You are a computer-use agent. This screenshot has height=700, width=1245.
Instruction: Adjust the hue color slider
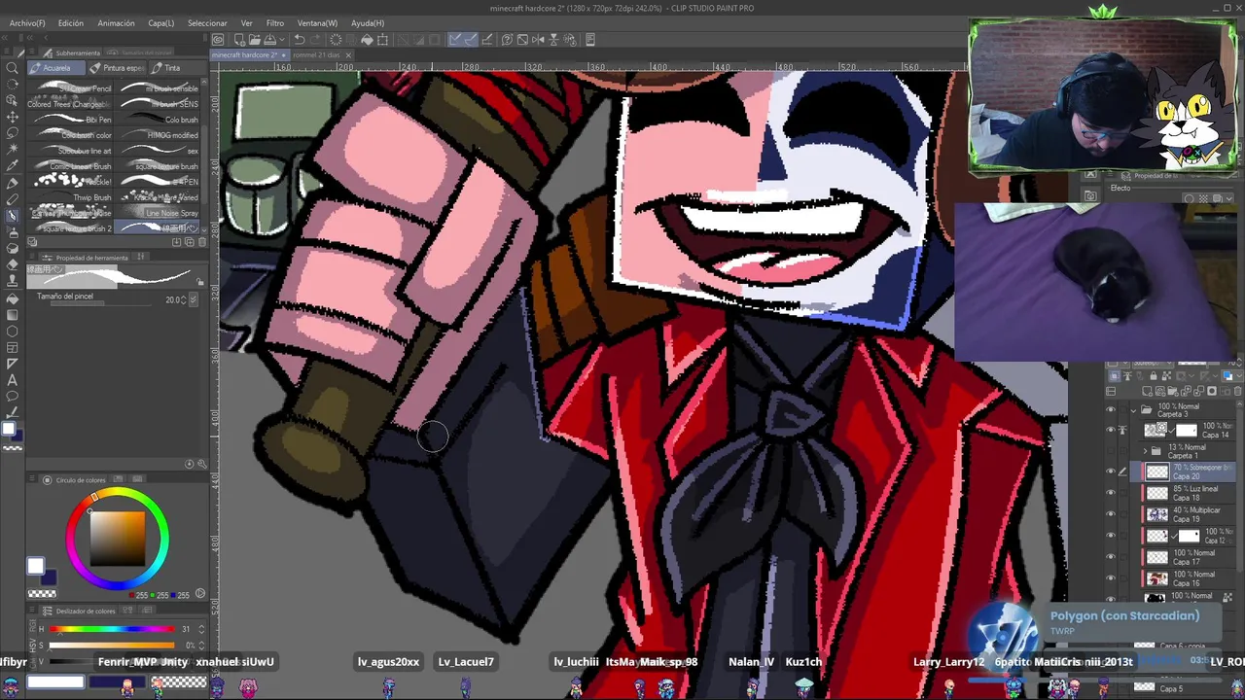(110, 629)
